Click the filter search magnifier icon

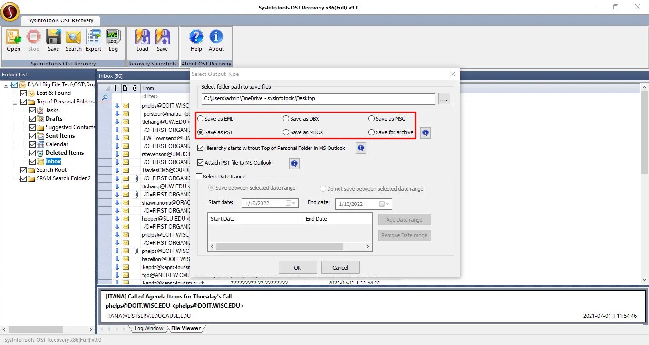105,97
